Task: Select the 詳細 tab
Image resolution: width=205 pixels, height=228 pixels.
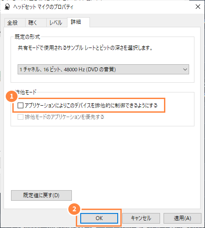Action: coord(76,22)
